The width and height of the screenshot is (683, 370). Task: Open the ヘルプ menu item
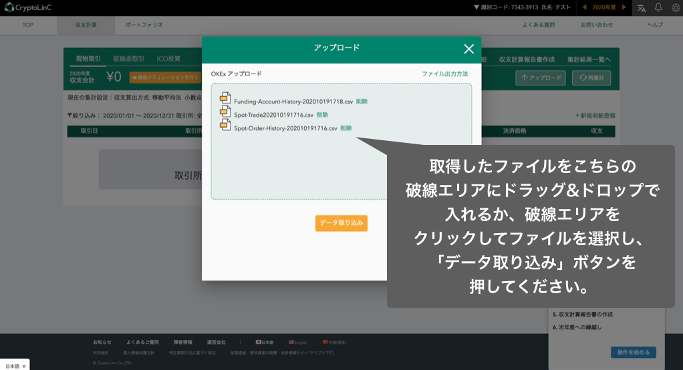[655, 25]
